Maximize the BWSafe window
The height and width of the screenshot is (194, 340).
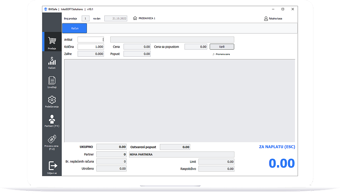283,9
